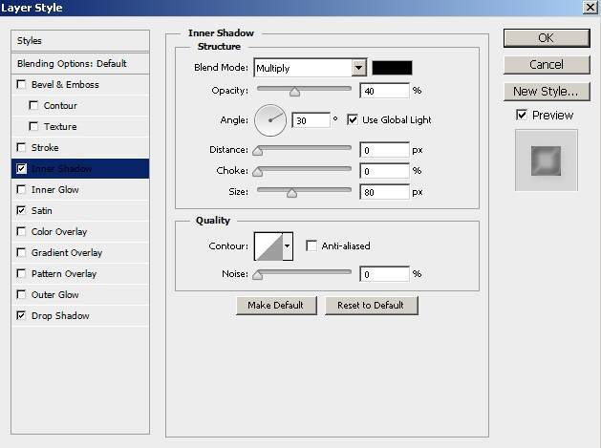Screen dimensions: 601x448
Task: Click the Size slider handle
Action: (291, 193)
